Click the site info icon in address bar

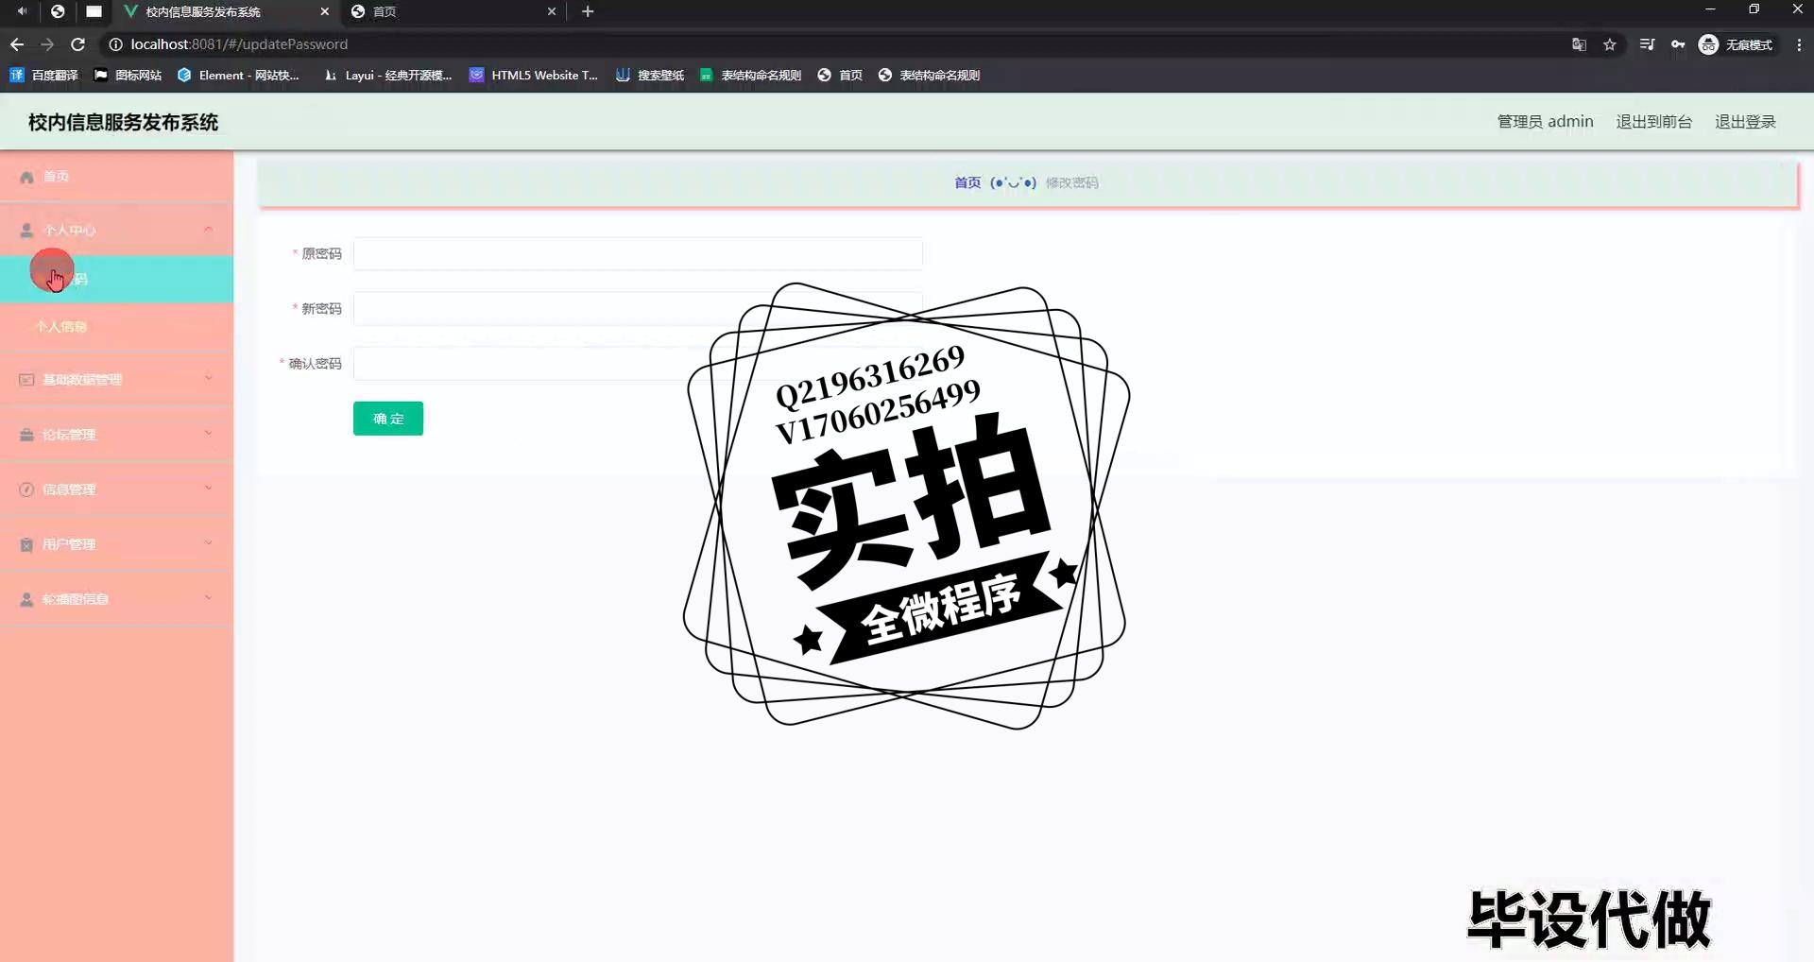coord(115,44)
